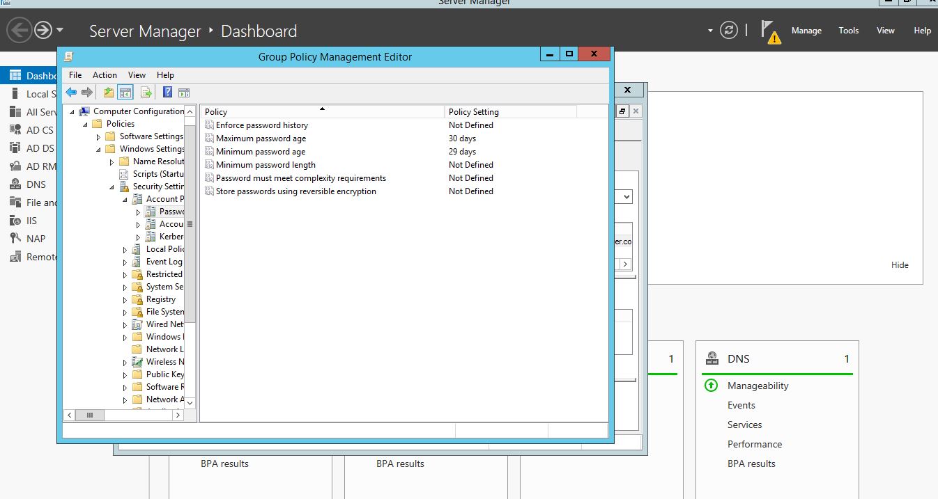The width and height of the screenshot is (938, 499).
Task: Select Password must meet complexity requirements policy
Action: click(x=301, y=178)
